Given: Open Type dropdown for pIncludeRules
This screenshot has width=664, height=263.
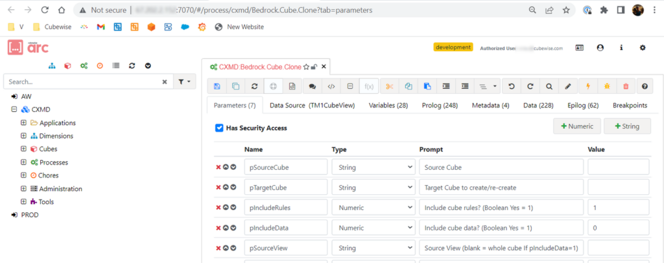Looking at the screenshot, I should (373, 208).
